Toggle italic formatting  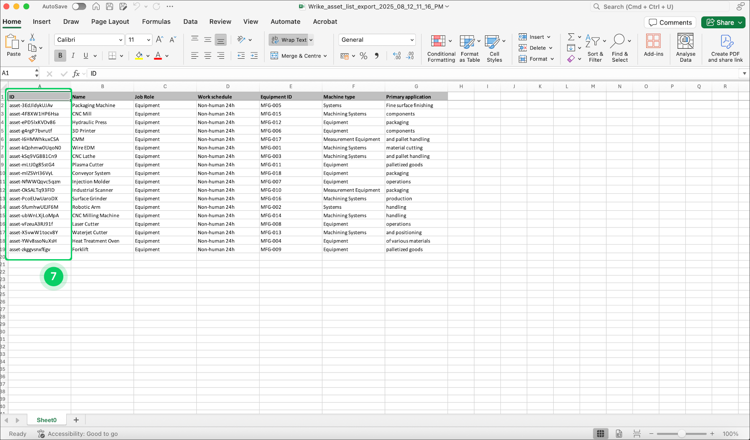point(73,55)
